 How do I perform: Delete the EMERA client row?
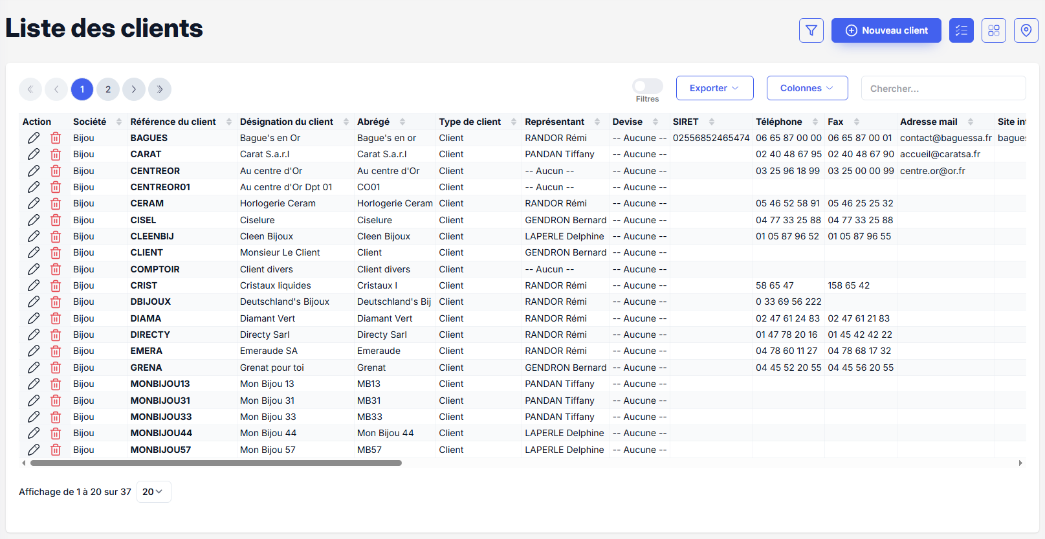(x=56, y=351)
